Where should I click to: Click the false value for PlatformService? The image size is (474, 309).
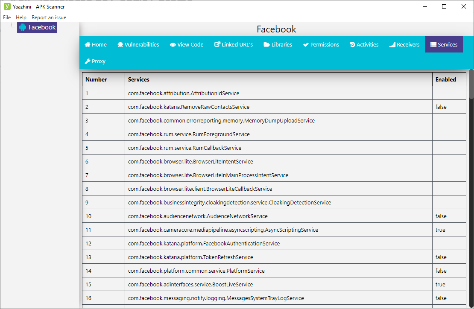click(x=441, y=271)
